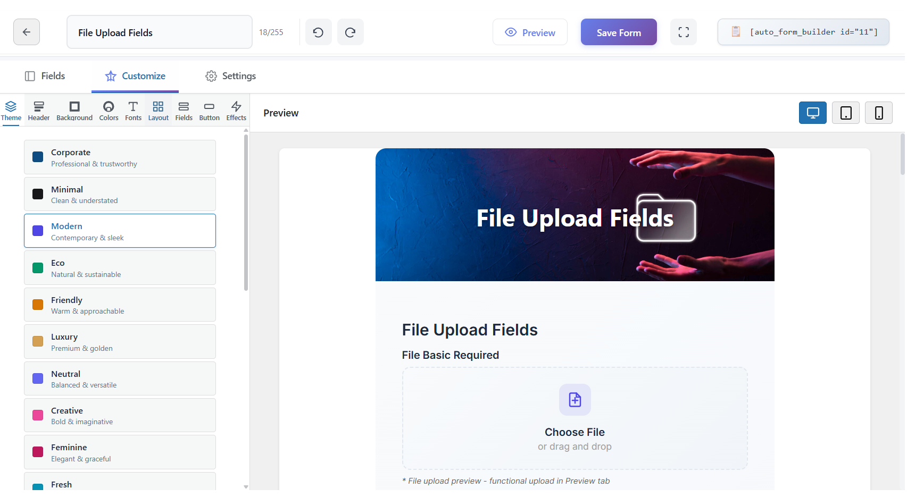This screenshot has width=907, height=497.
Task: Go back with the left arrow button
Action: point(27,32)
